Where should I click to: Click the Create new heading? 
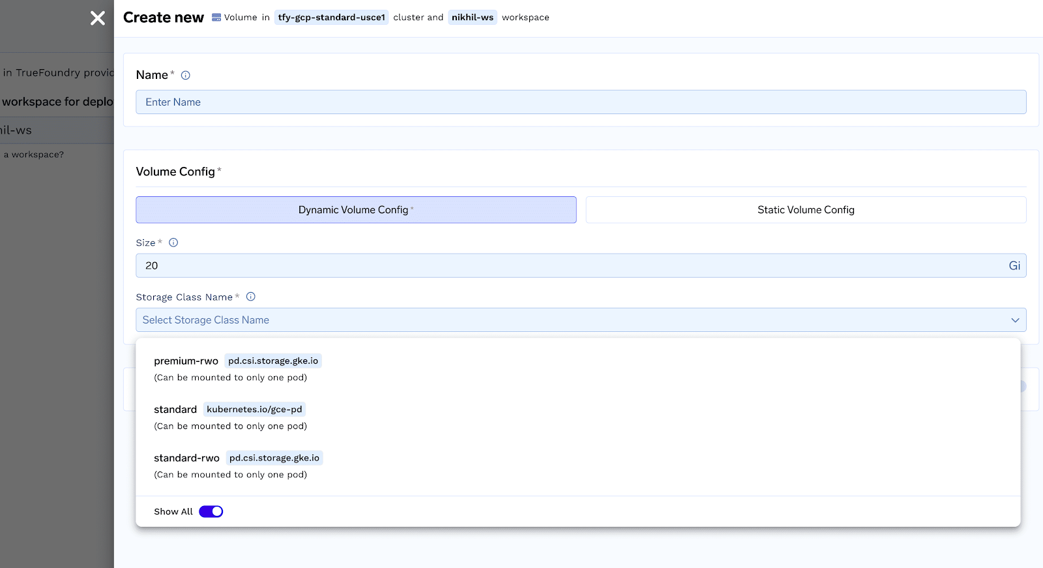click(x=164, y=18)
